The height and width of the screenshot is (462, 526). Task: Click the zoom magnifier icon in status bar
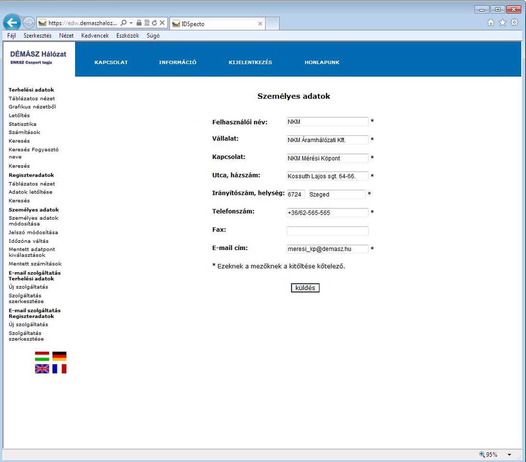482,454
